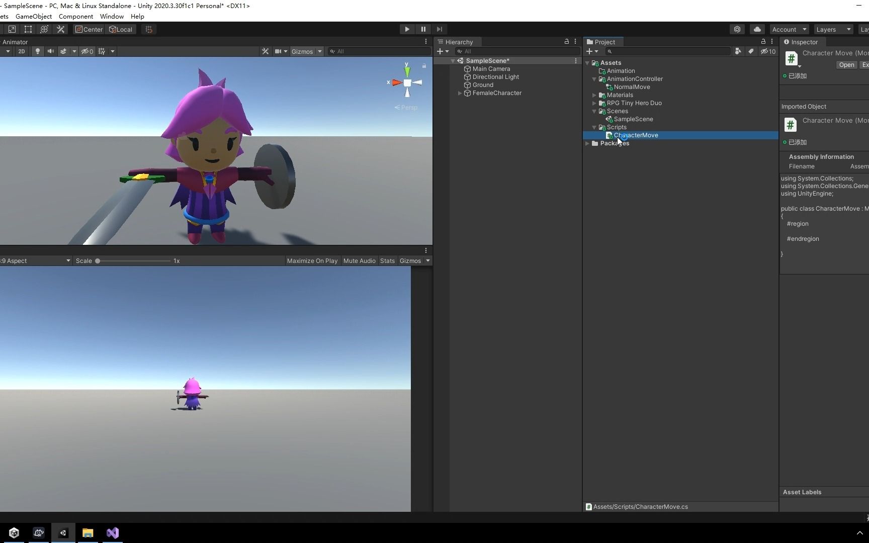
Task: Expand the FemaleCharacter object in Hierarchy
Action: (x=460, y=93)
